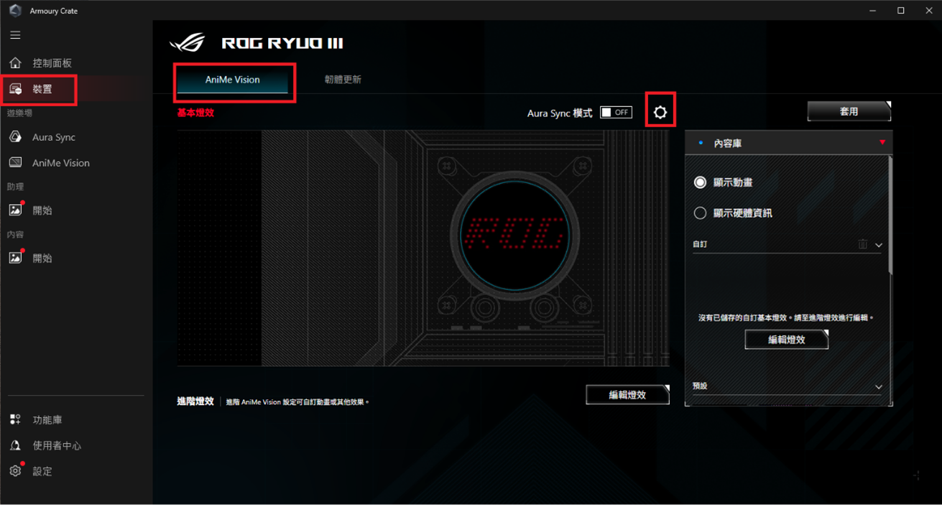Open 開始 under the 助理 section
942x507 pixels.
point(32,210)
